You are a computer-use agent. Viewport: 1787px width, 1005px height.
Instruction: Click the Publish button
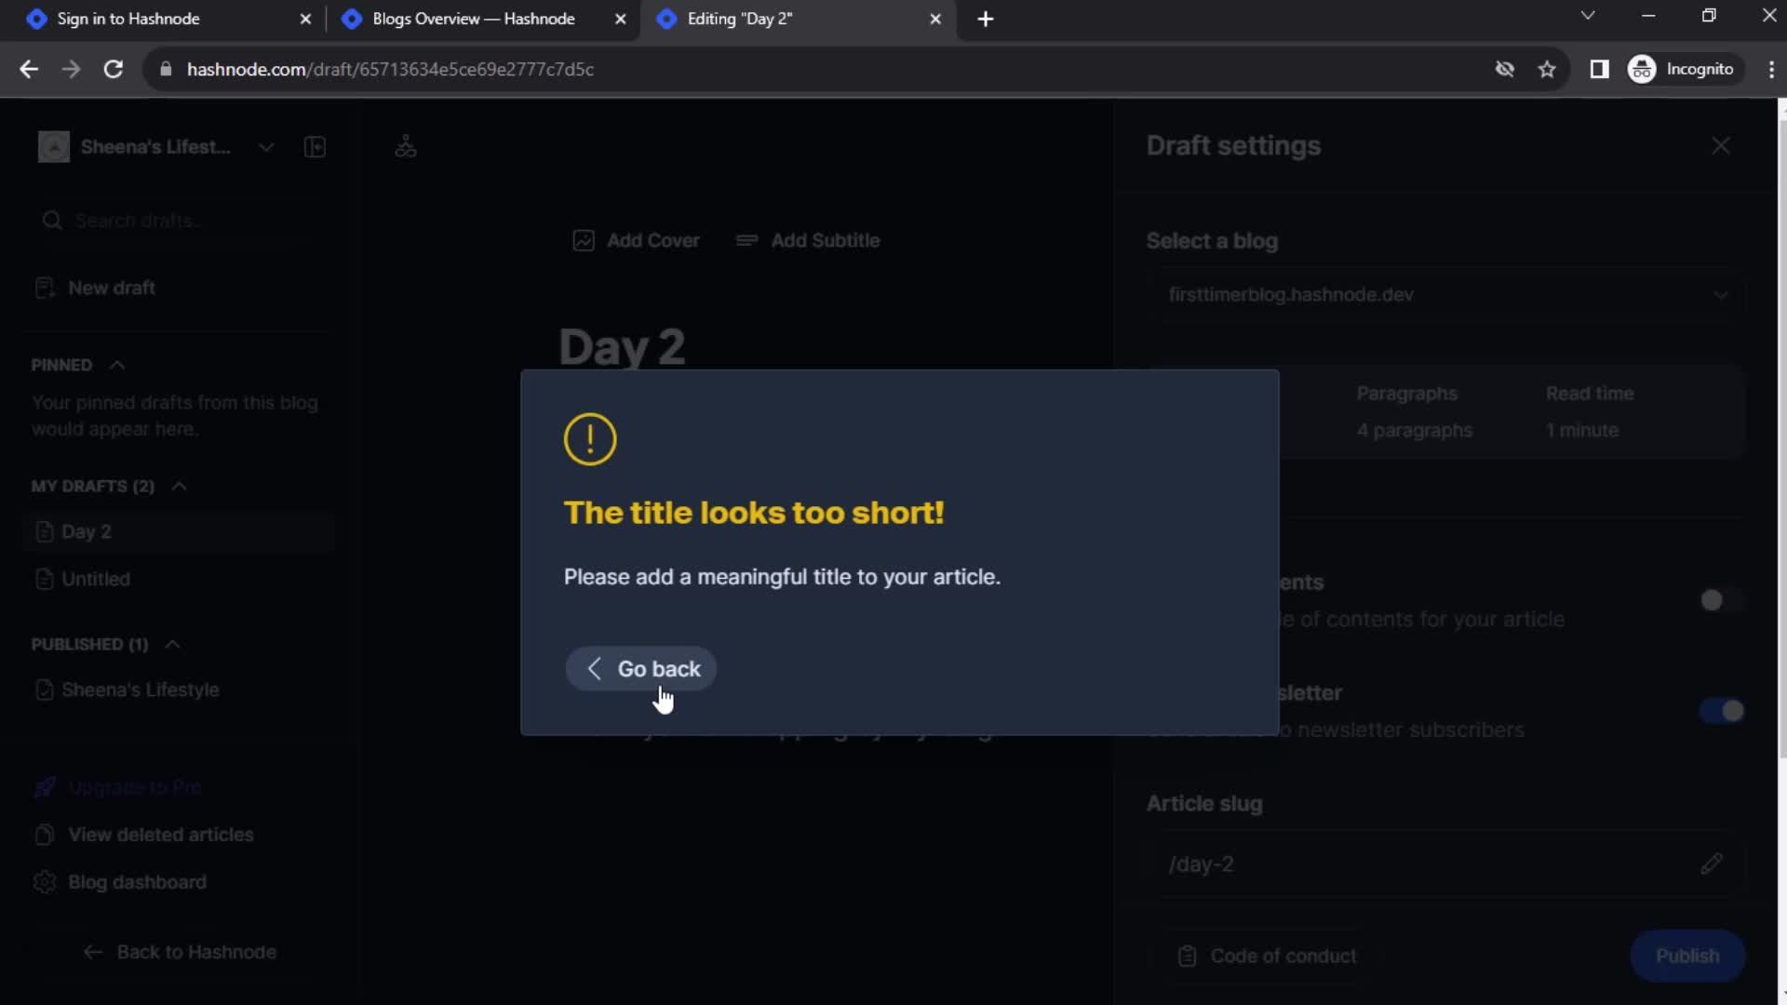[x=1687, y=955]
